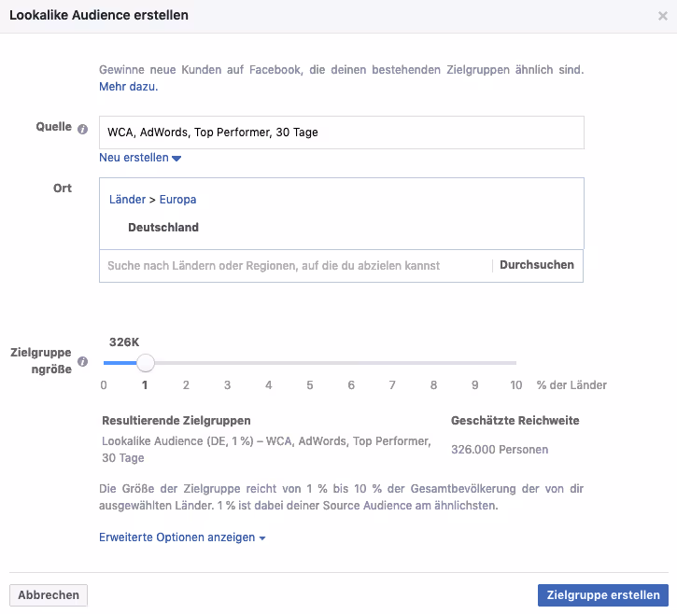Click the audience size slider handle

pos(146,363)
